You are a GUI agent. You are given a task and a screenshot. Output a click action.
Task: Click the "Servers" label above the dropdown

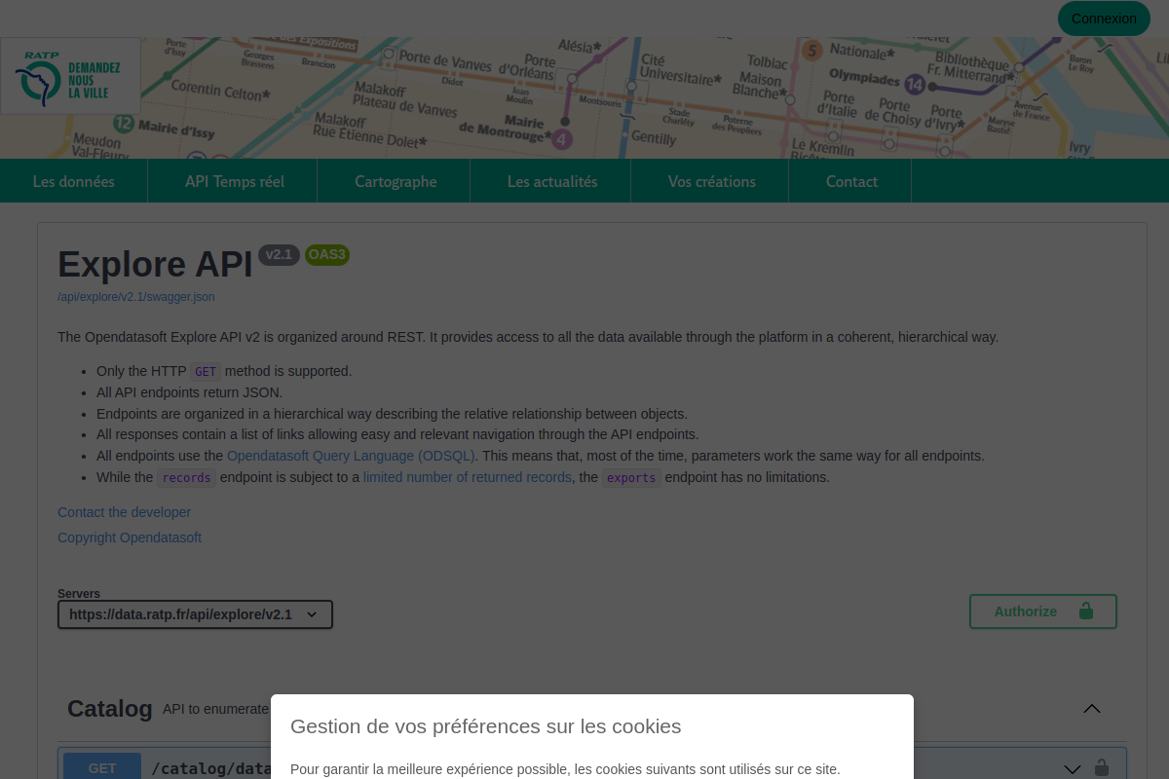pos(79,594)
